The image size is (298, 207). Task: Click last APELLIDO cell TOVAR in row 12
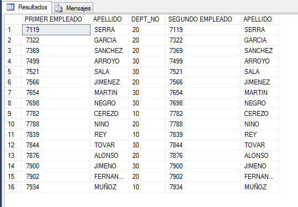[x=259, y=145]
